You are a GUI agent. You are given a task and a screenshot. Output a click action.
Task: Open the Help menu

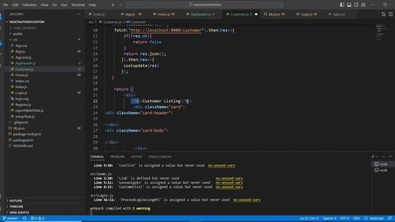pos(93,5)
